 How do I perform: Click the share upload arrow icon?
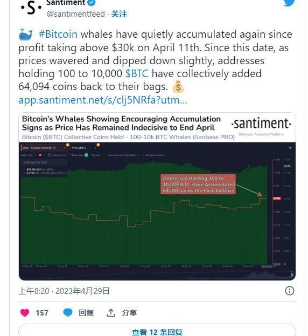click(111, 313)
